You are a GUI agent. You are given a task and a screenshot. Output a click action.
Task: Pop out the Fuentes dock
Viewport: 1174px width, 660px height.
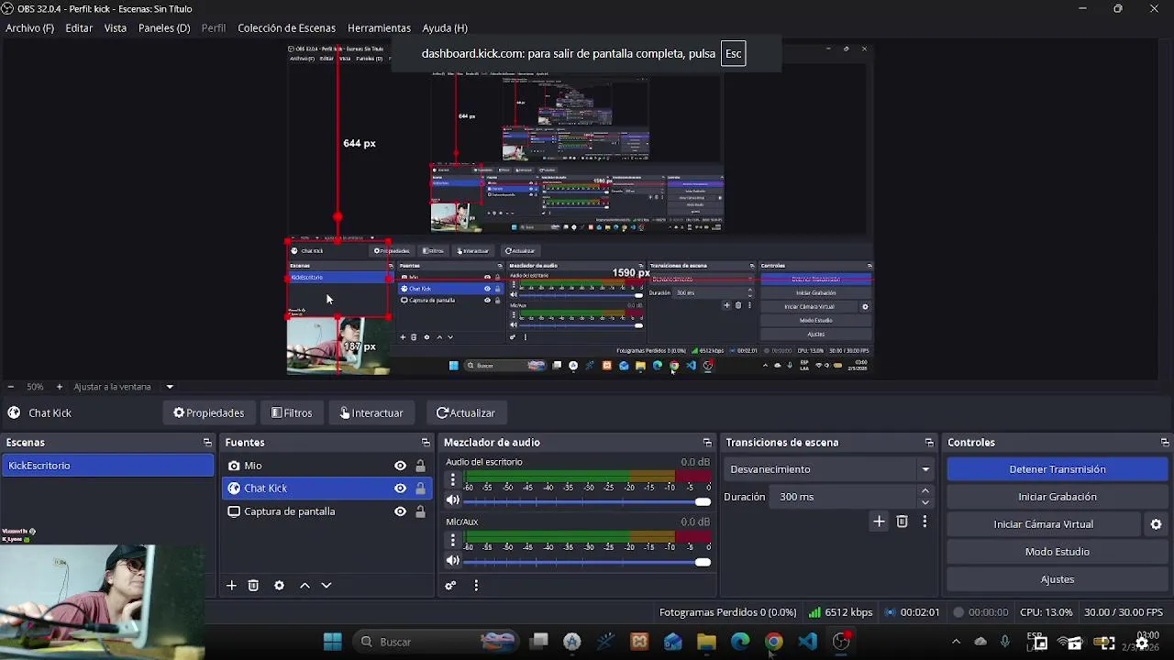pos(426,443)
